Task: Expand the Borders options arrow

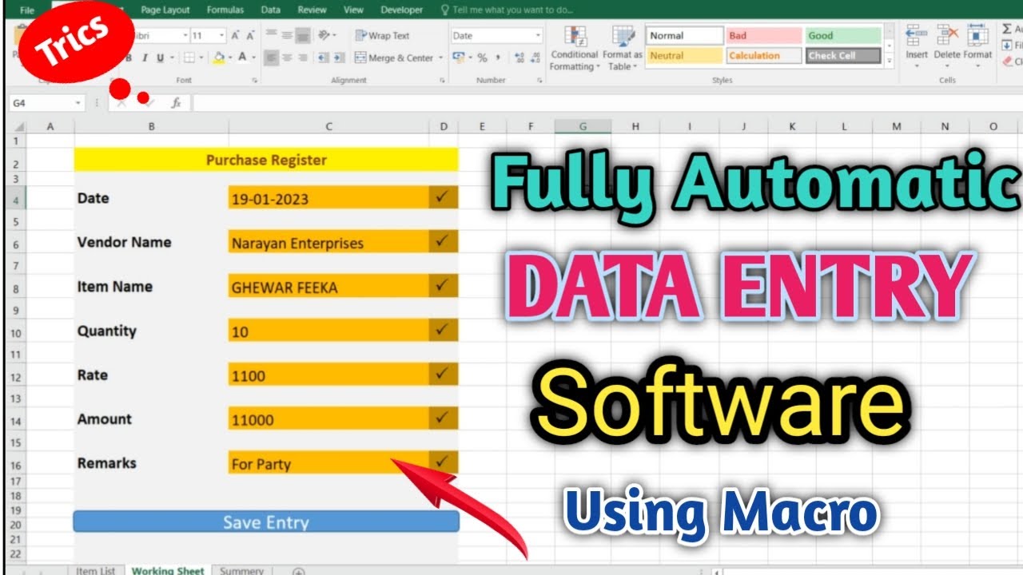Action: (201, 57)
